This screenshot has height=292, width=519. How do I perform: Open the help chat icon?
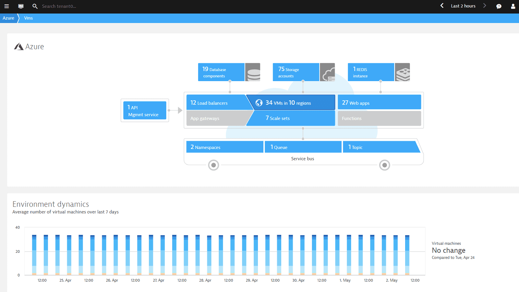pos(499,6)
